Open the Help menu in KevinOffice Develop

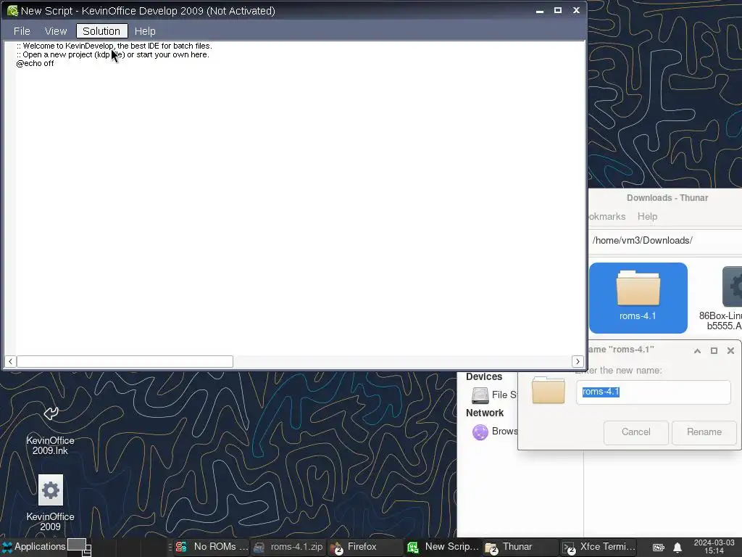click(145, 31)
